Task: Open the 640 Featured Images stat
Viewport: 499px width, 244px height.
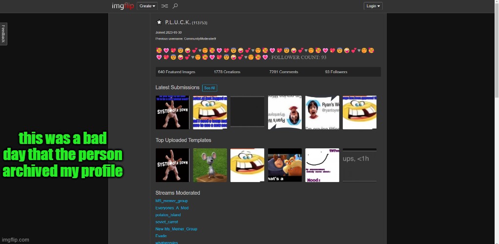Action: (177, 72)
